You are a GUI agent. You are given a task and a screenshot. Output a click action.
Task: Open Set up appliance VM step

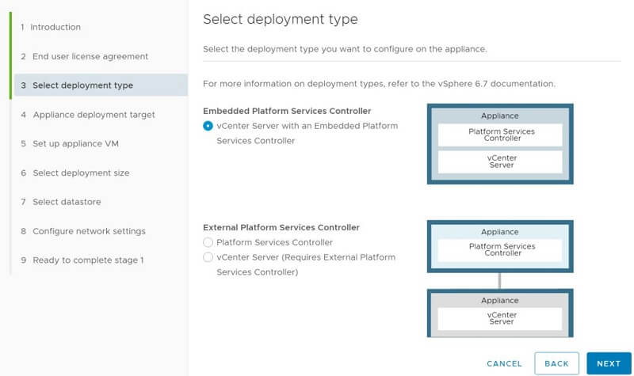tap(75, 144)
